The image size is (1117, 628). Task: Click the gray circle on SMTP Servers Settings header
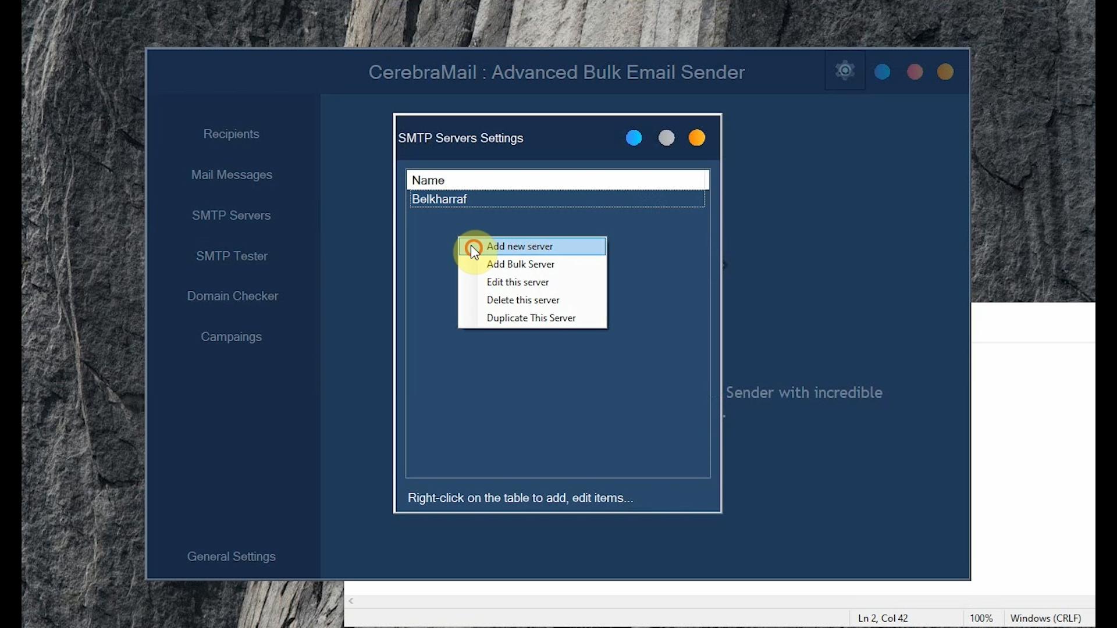click(666, 137)
